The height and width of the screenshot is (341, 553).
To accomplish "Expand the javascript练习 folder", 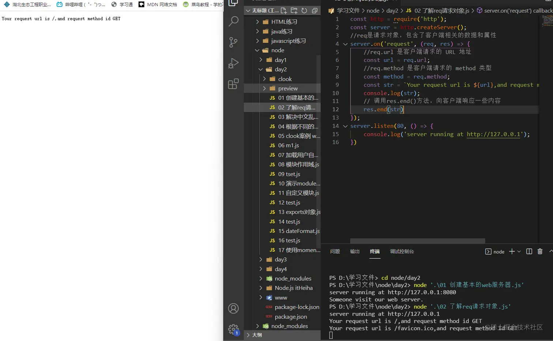I will coord(257,41).
